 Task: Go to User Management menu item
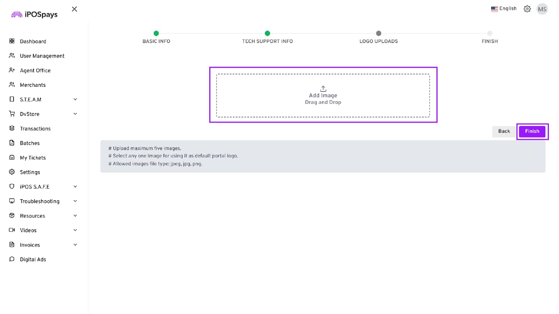click(42, 56)
